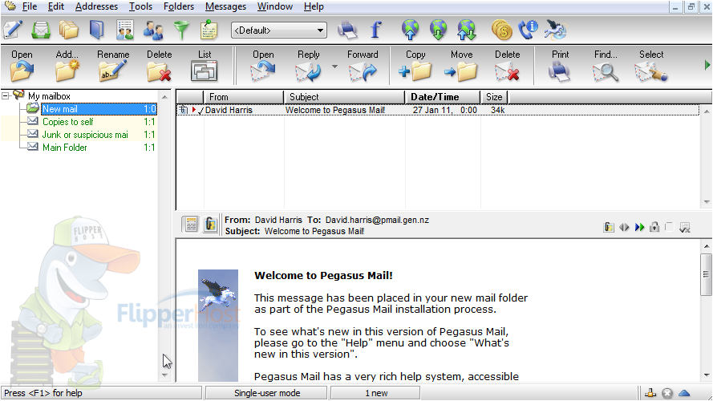Click the blue left-right arrows icon in preview
The image size is (713, 401).
624,227
